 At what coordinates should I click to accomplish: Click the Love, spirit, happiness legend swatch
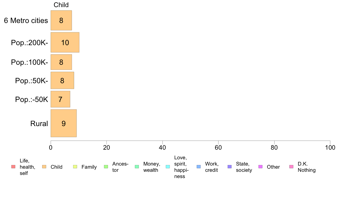[168, 167]
